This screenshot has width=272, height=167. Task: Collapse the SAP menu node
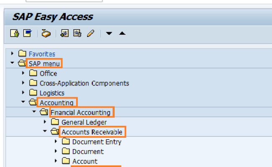click(x=12, y=63)
